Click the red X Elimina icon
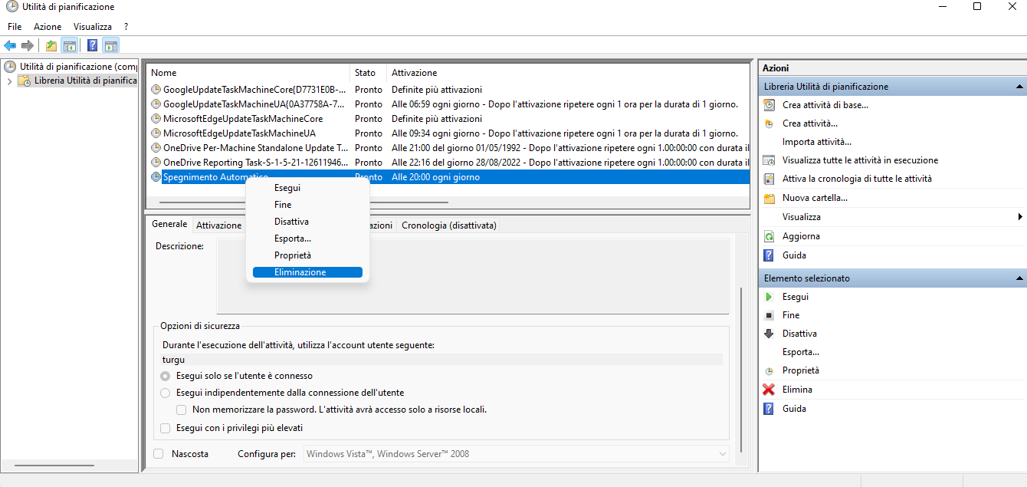Image resolution: width=1027 pixels, height=487 pixels. click(769, 390)
